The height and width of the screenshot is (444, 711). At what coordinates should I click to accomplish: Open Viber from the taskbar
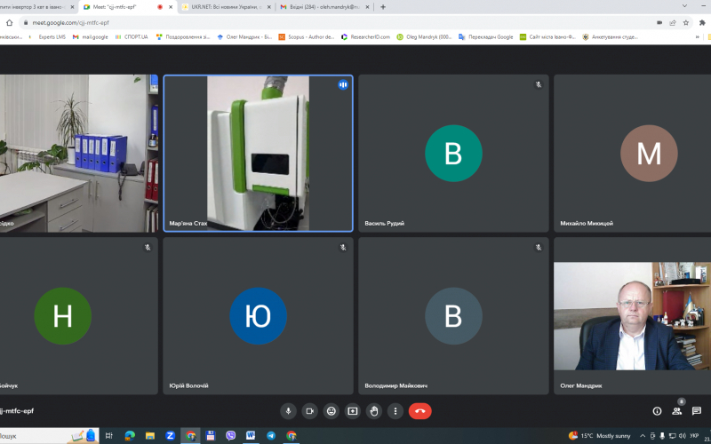[x=230, y=436]
